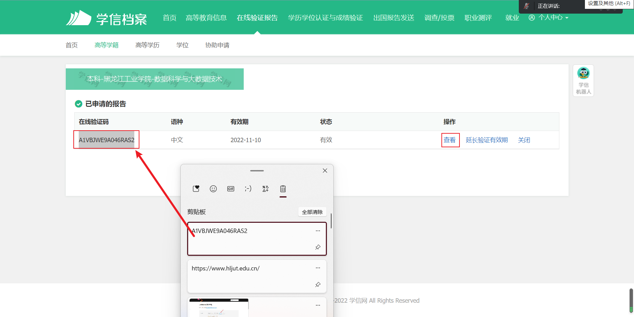
Task: Select the 本科-黑龙江工业学院 program banner
Action: pyautogui.click(x=155, y=79)
